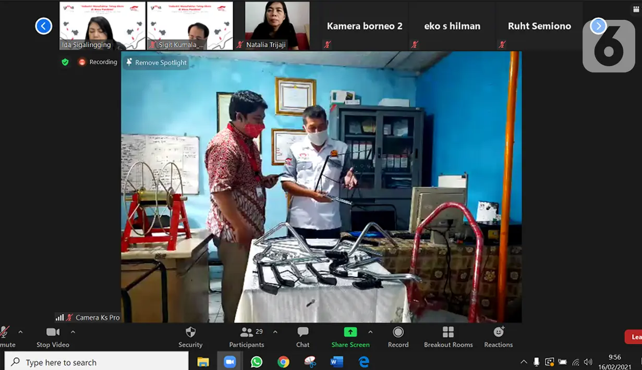Expand share screen options arrow
The image size is (642, 370).
(370, 332)
